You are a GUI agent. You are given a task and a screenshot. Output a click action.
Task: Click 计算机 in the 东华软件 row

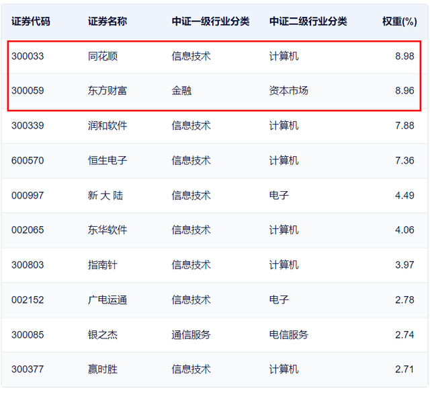click(284, 230)
